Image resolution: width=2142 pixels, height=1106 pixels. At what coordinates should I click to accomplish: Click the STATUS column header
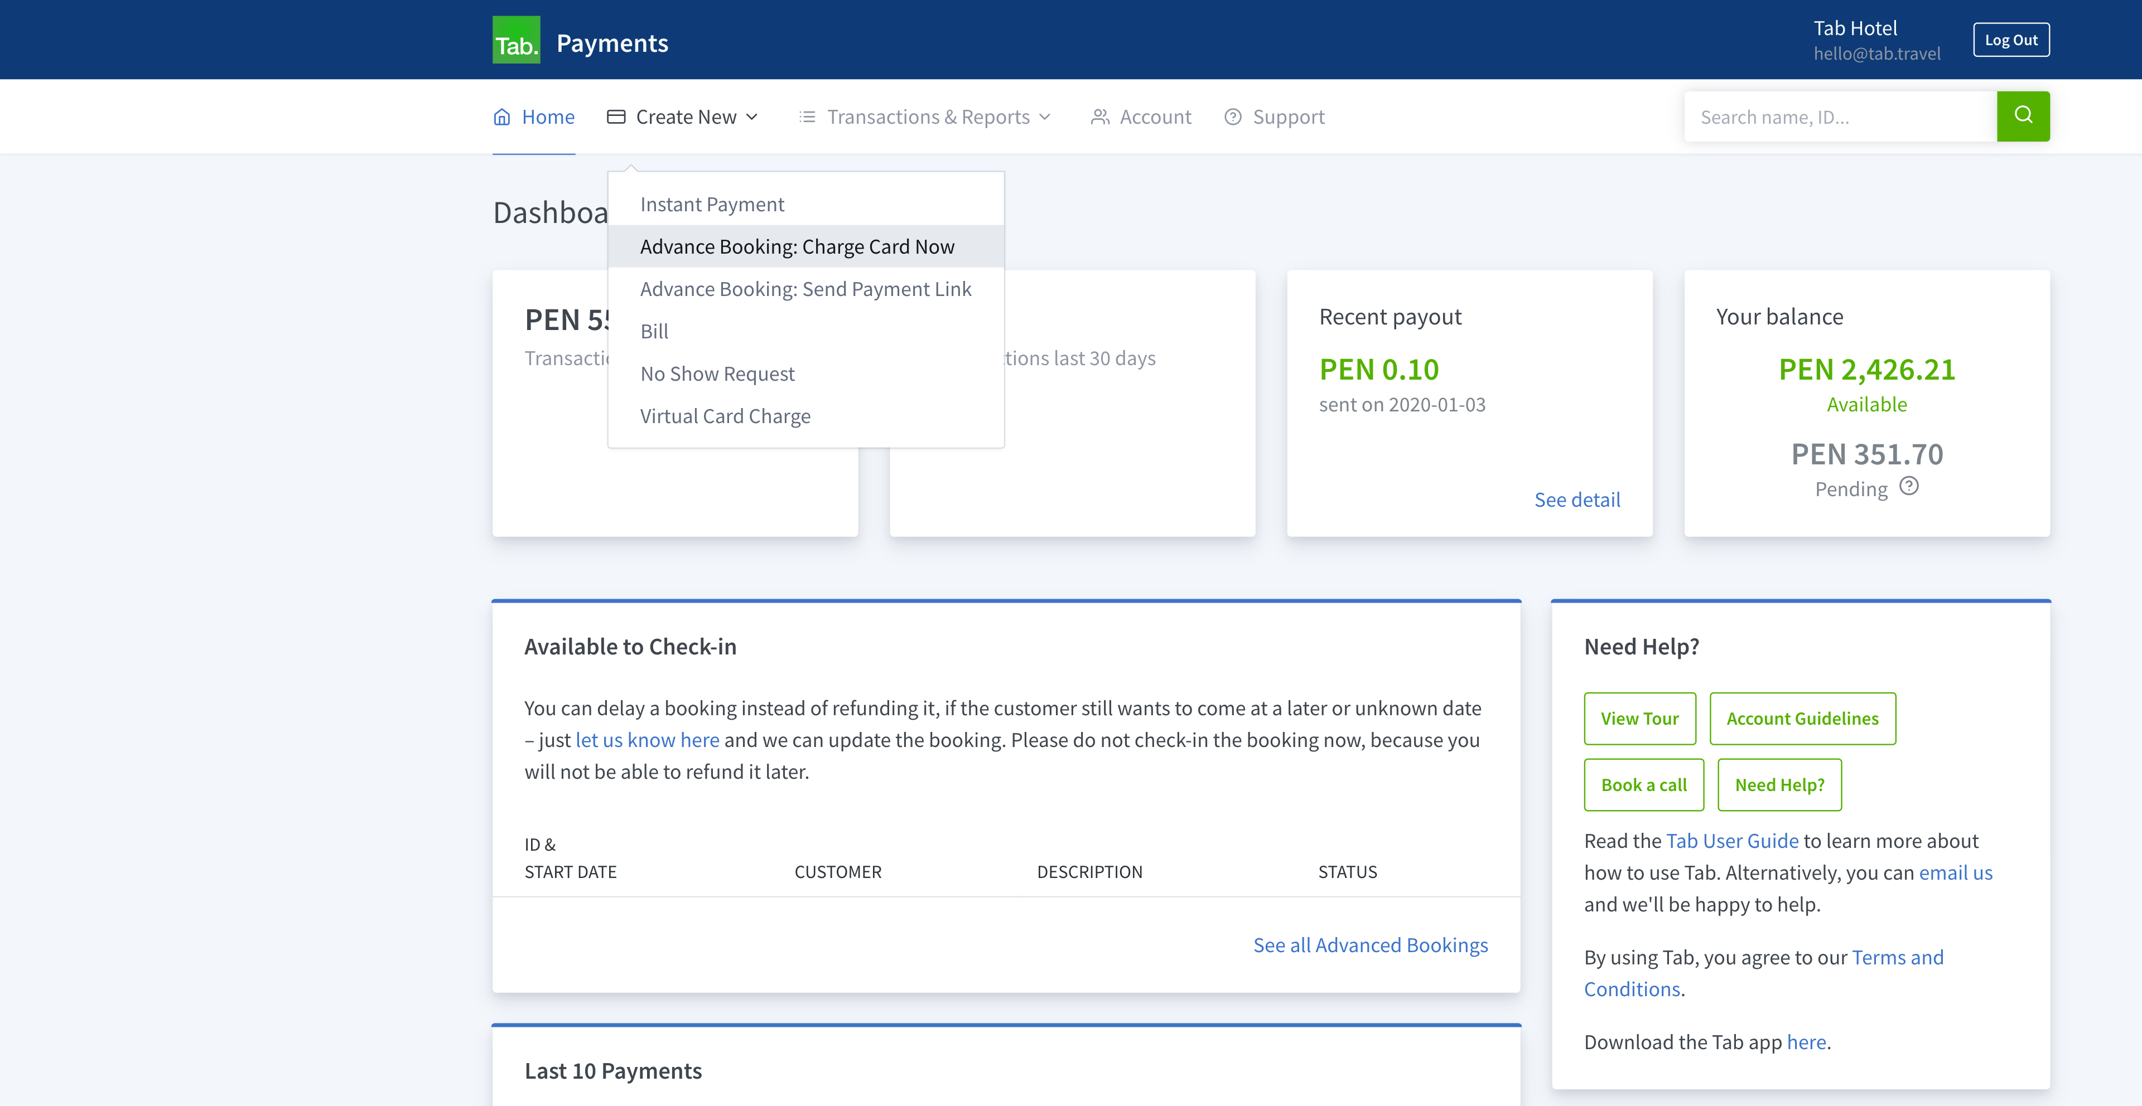[1347, 872]
